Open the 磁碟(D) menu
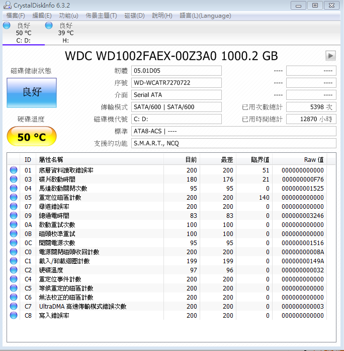344x351 pixels. pyautogui.click(x=134, y=16)
